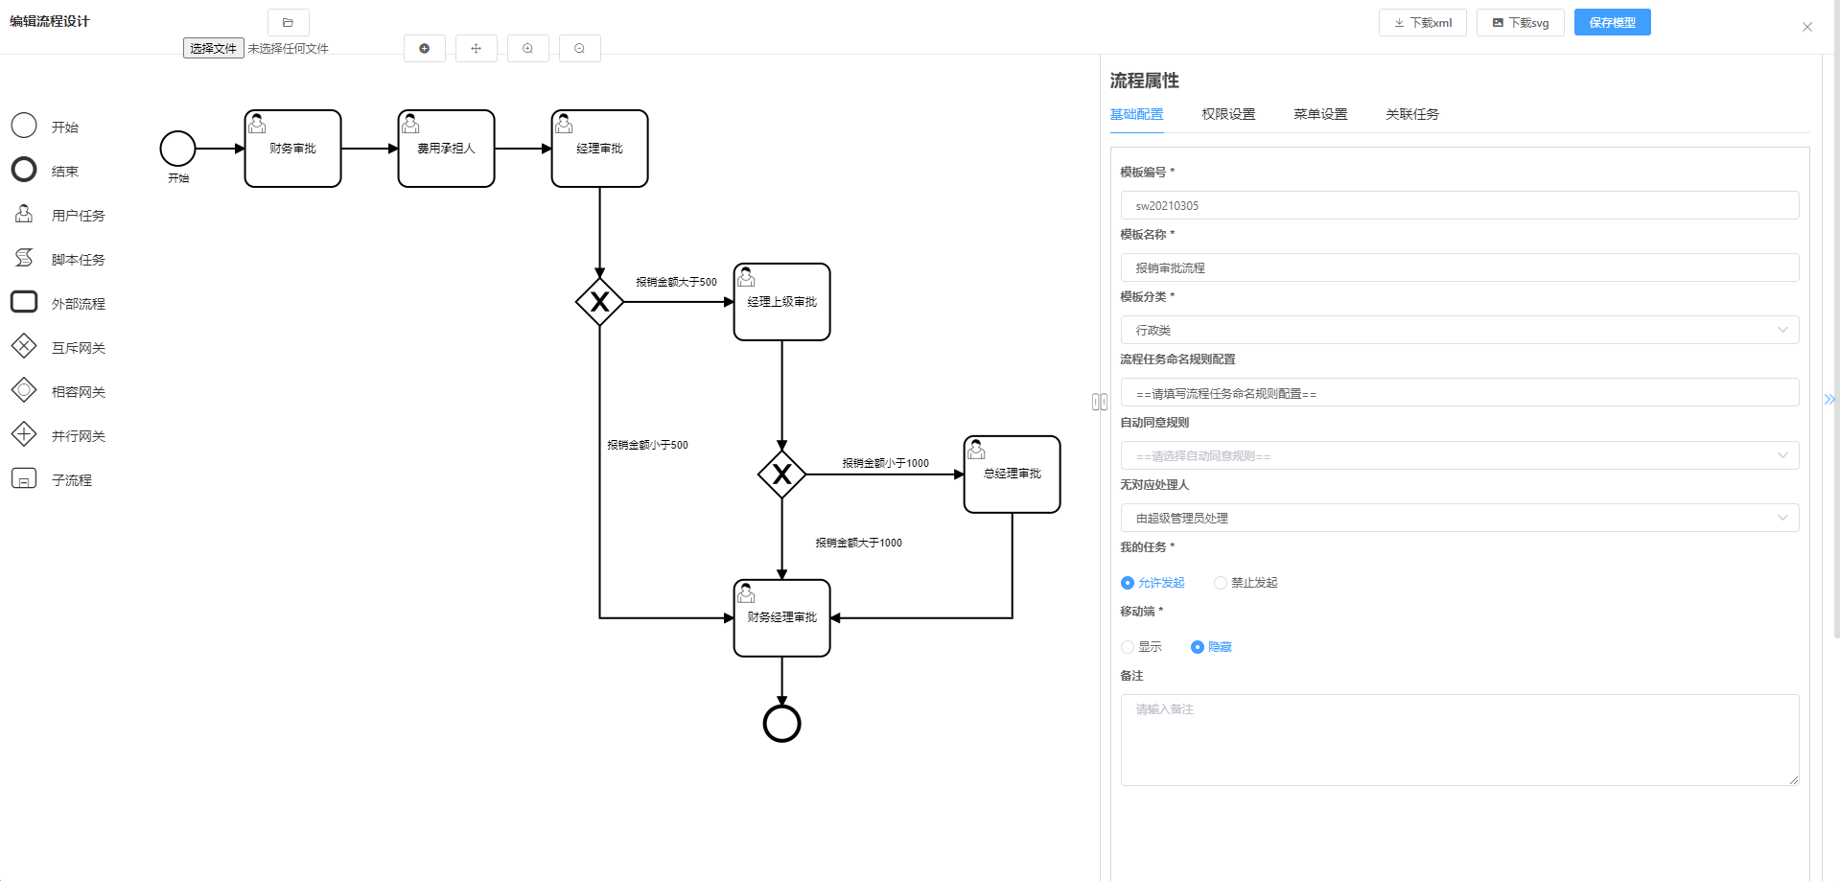
Task: Click the four-arrow move toolbar button
Action: pos(476,48)
